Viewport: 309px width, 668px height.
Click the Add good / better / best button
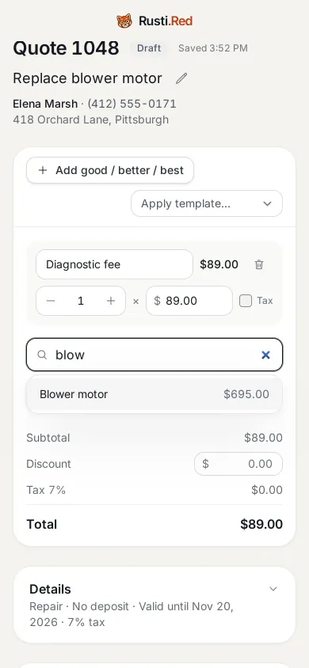click(110, 170)
